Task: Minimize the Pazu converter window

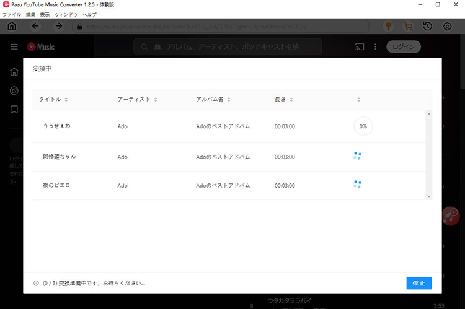Action: pos(420,4)
